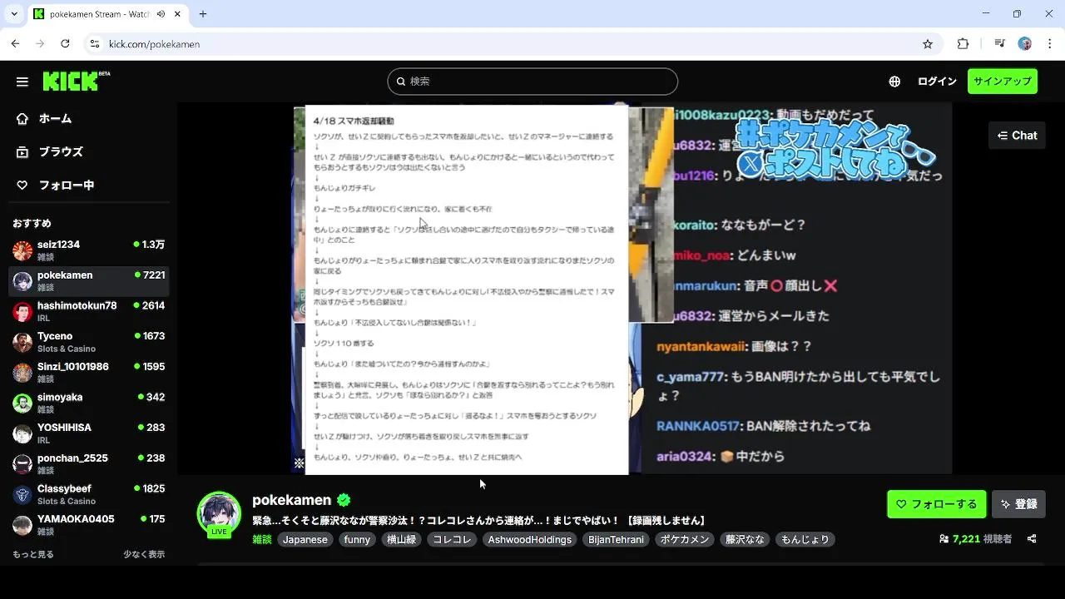This screenshot has width=1065, height=599.
Task: Click the share icon near viewer count
Action: click(1032, 539)
